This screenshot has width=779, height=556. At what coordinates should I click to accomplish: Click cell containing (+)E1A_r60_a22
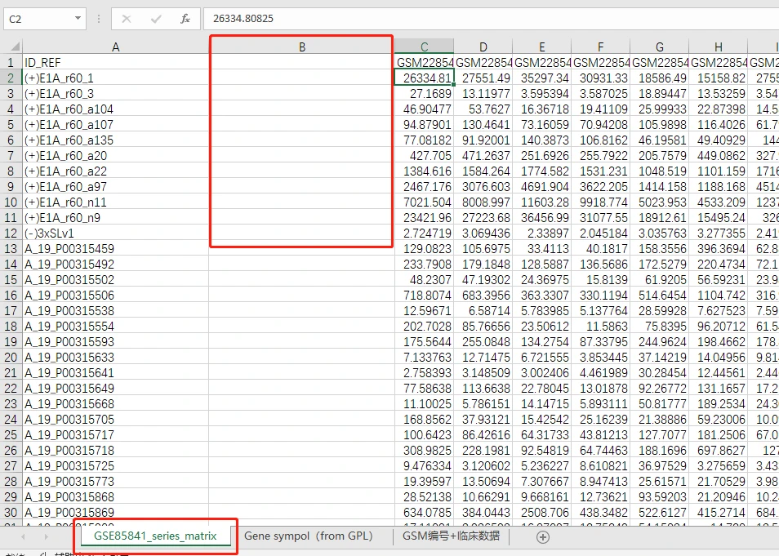pos(115,171)
